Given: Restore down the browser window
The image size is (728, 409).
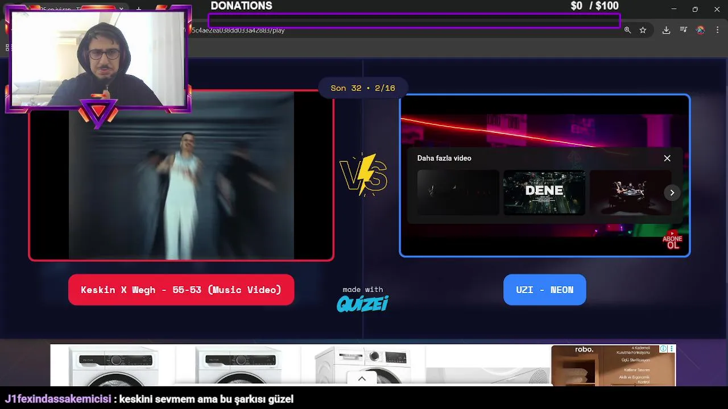Looking at the screenshot, I should tap(695, 9).
